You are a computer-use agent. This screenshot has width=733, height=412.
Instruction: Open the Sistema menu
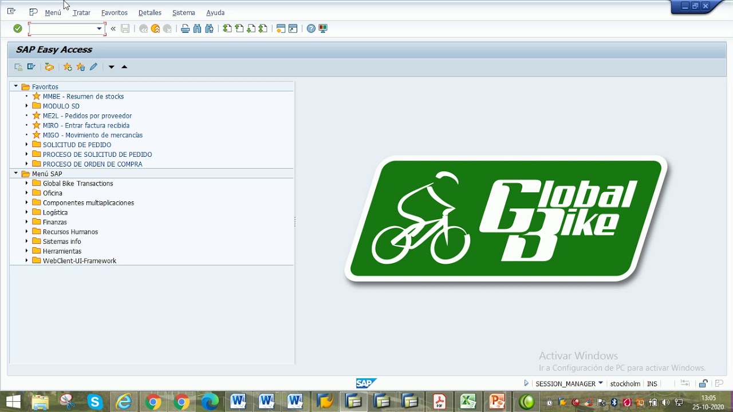184,13
